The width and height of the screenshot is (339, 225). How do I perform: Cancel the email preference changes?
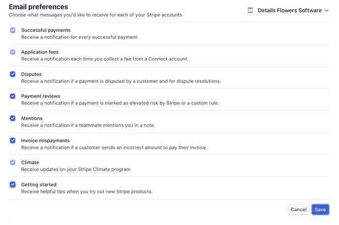coord(299,209)
